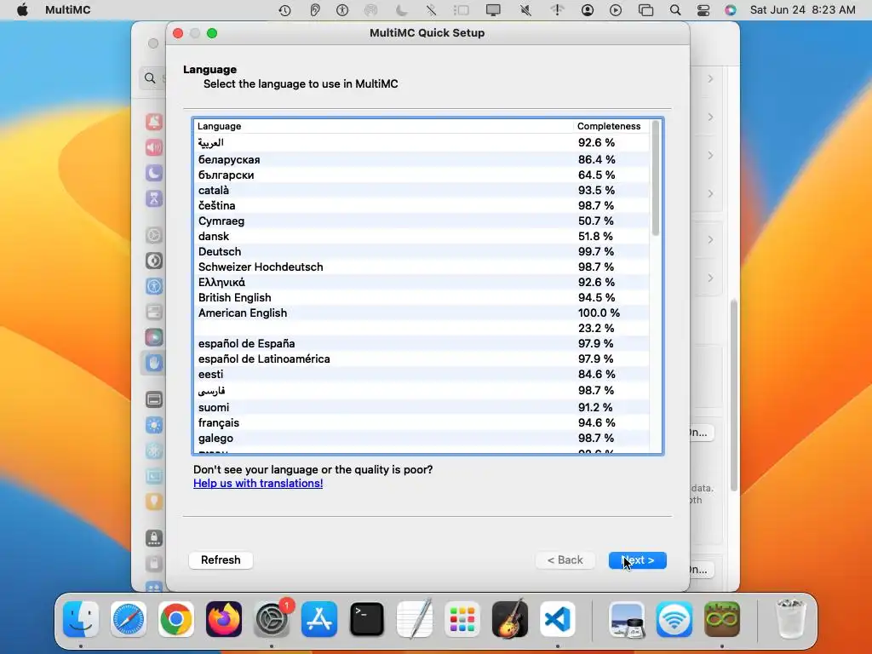Click the date and time in menu bar
The image size is (872, 654).
802,10
